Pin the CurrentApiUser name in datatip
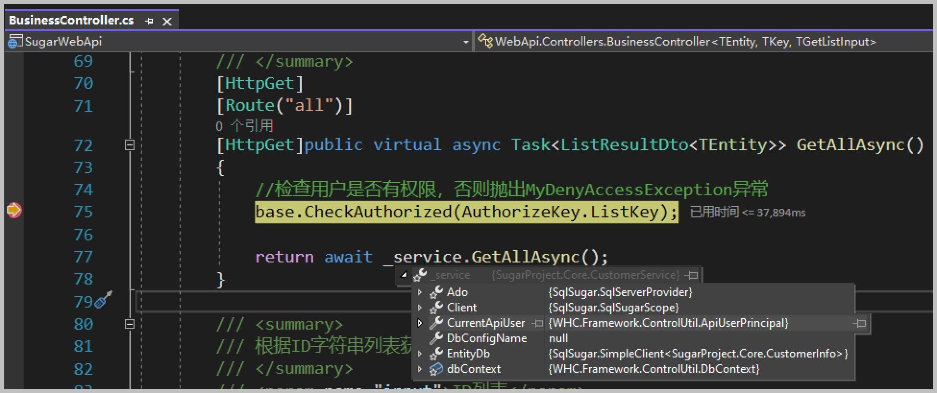Screen dimensions: 937x393 (537, 323)
